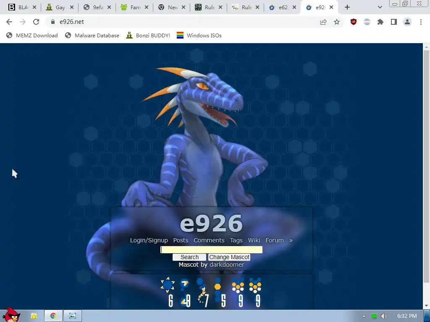The width and height of the screenshot is (430, 322).
Task: Close the e62 tab
Action: click(x=294, y=8)
